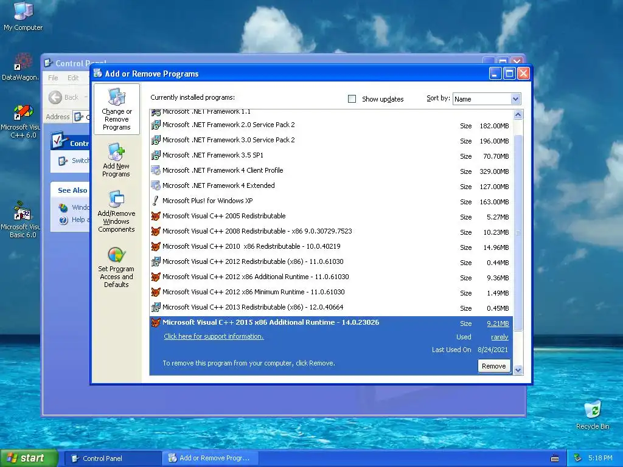The width and height of the screenshot is (623, 467).
Task: Click icon of .NET Framework 3.5 SP1
Action: pyautogui.click(x=156, y=155)
